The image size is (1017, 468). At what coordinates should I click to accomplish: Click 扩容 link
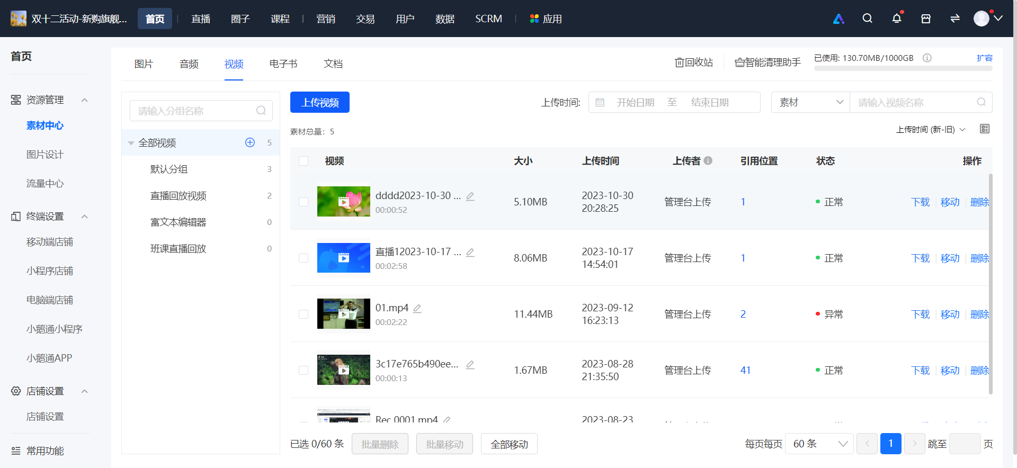pos(985,58)
